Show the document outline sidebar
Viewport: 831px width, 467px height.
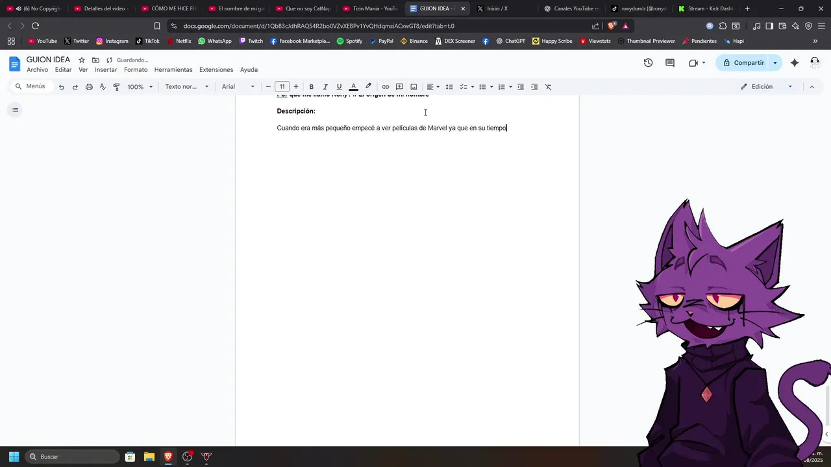tap(15, 110)
